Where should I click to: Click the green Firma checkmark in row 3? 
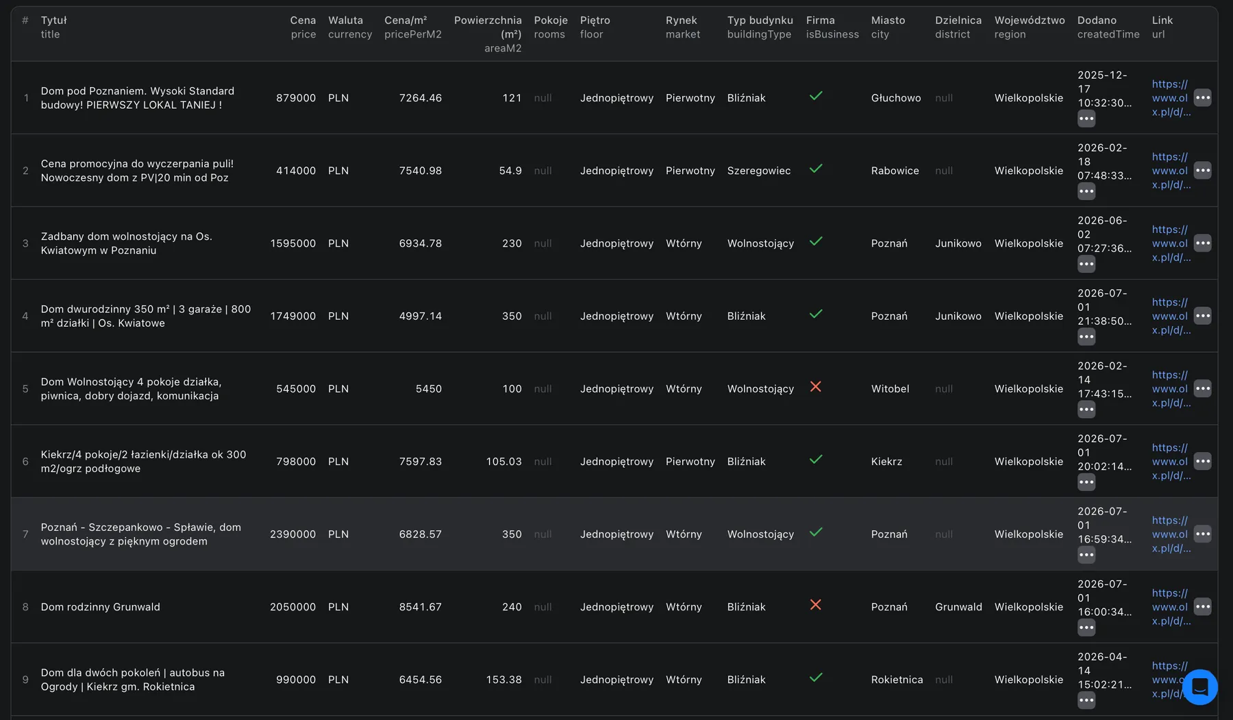[x=816, y=241]
